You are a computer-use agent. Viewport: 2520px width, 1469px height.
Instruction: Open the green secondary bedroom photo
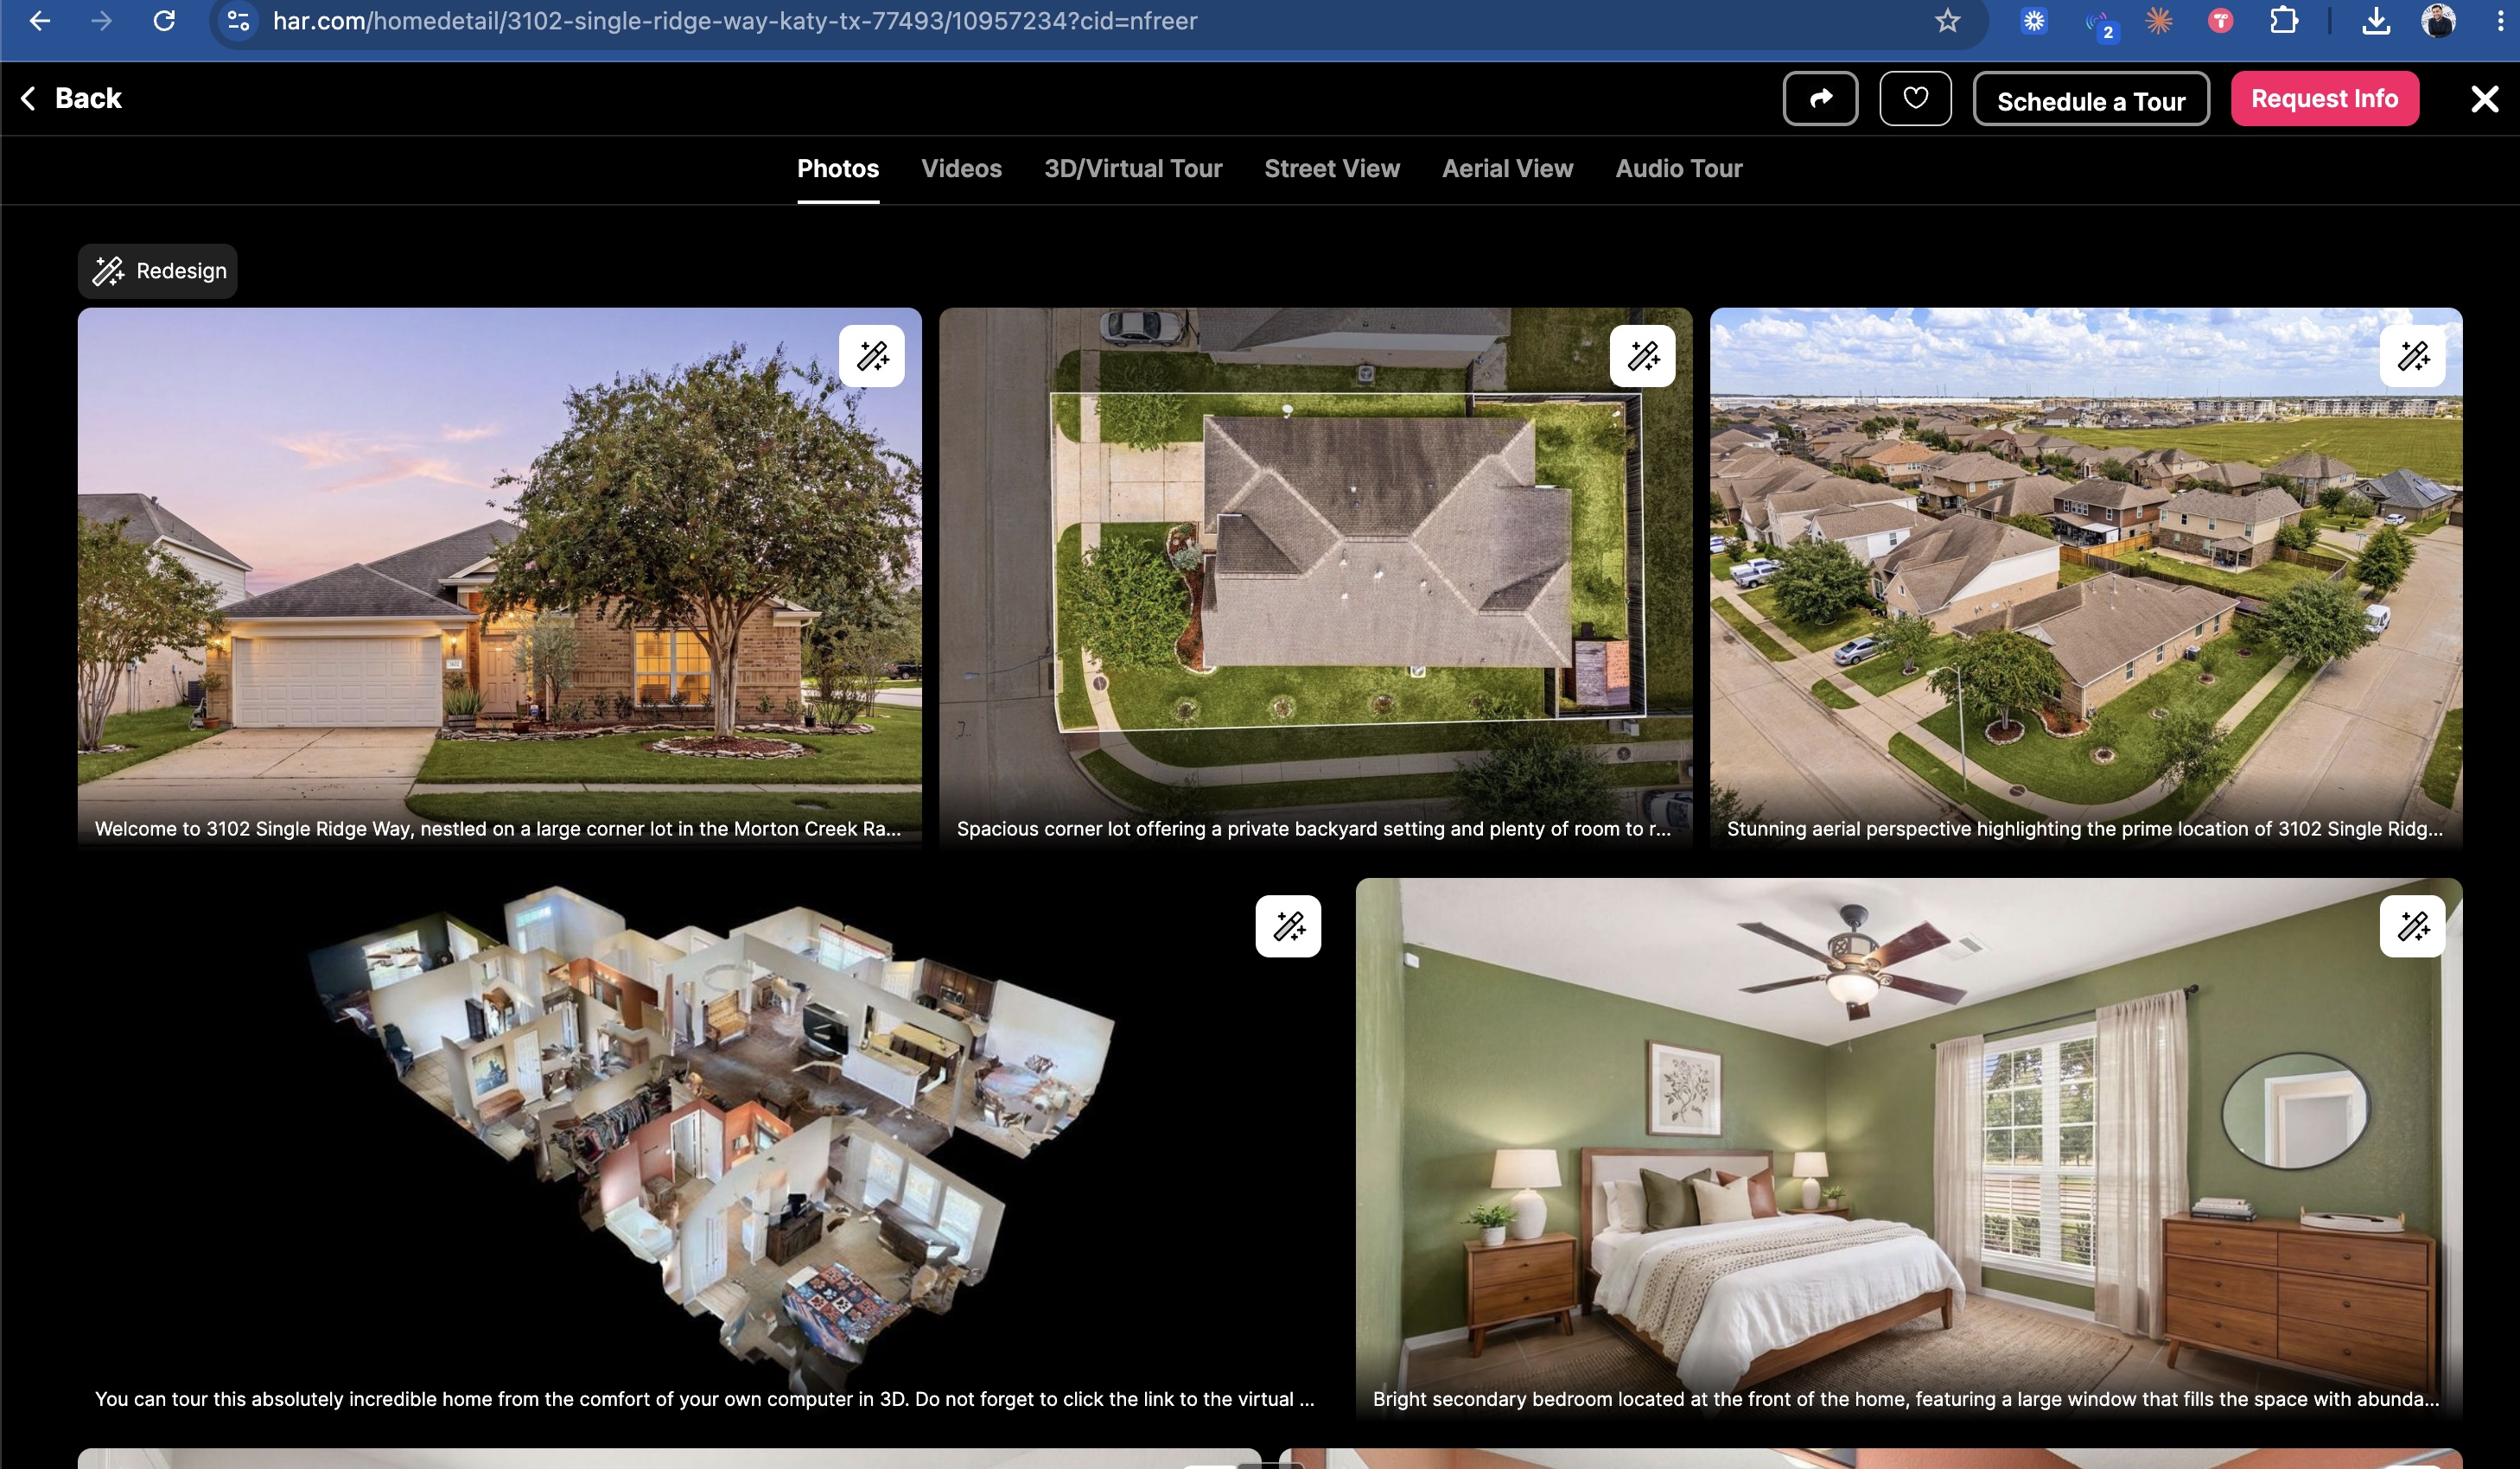[1909, 1149]
